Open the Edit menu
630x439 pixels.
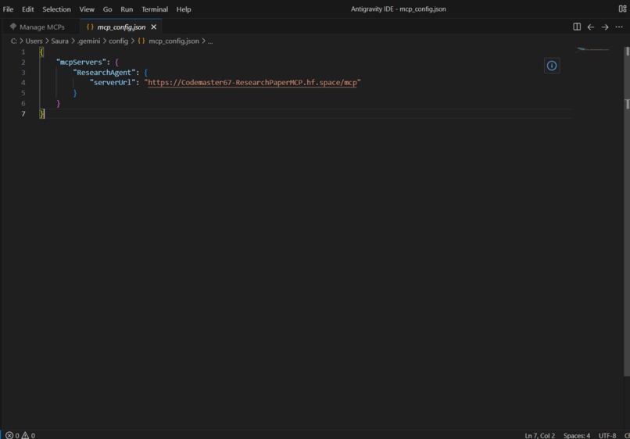(x=27, y=9)
